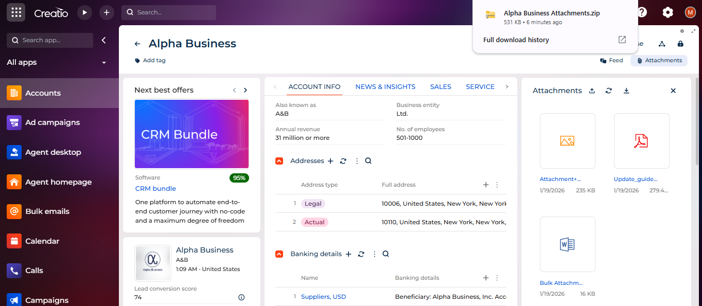Collapse the Addresses section

pyautogui.click(x=279, y=161)
